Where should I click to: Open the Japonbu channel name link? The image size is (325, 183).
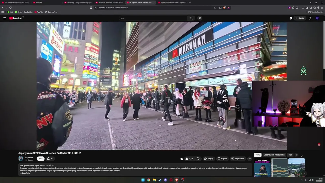point(29,158)
